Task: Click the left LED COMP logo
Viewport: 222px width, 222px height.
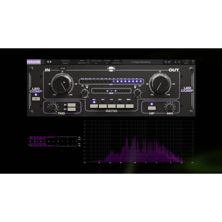Action: [36, 90]
